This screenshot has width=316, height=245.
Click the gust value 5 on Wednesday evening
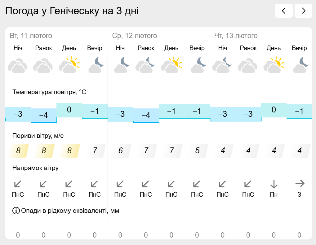pos(198,151)
